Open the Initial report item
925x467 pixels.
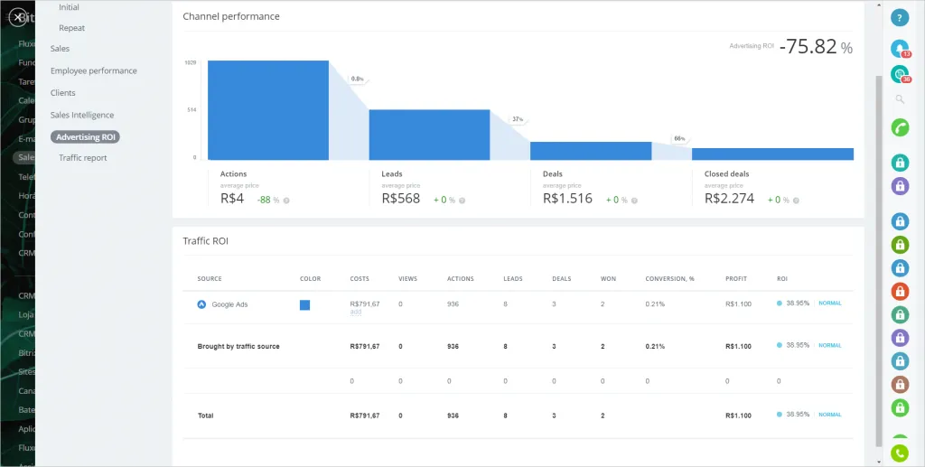pyautogui.click(x=69, y=7)
